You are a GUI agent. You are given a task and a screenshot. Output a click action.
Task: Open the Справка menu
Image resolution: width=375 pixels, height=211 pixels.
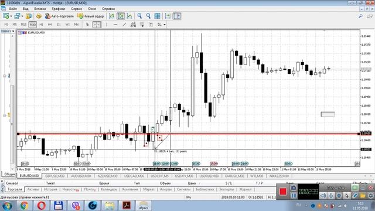[108, 9]
